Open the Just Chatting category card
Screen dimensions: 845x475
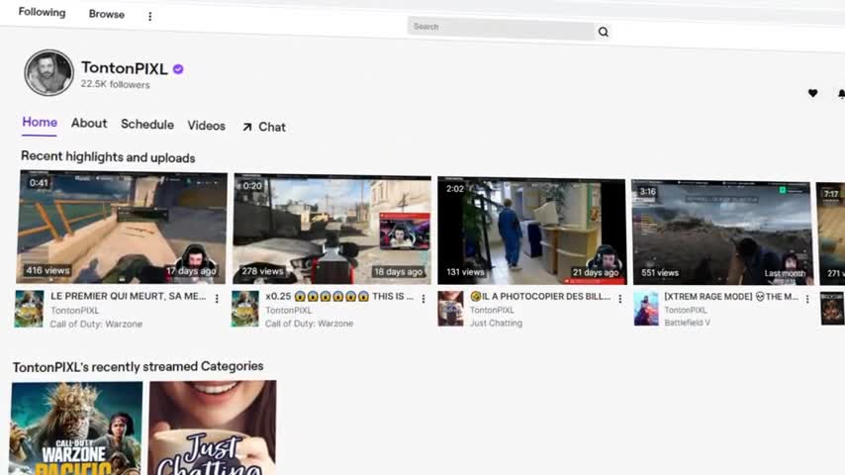tap(213, 427)
